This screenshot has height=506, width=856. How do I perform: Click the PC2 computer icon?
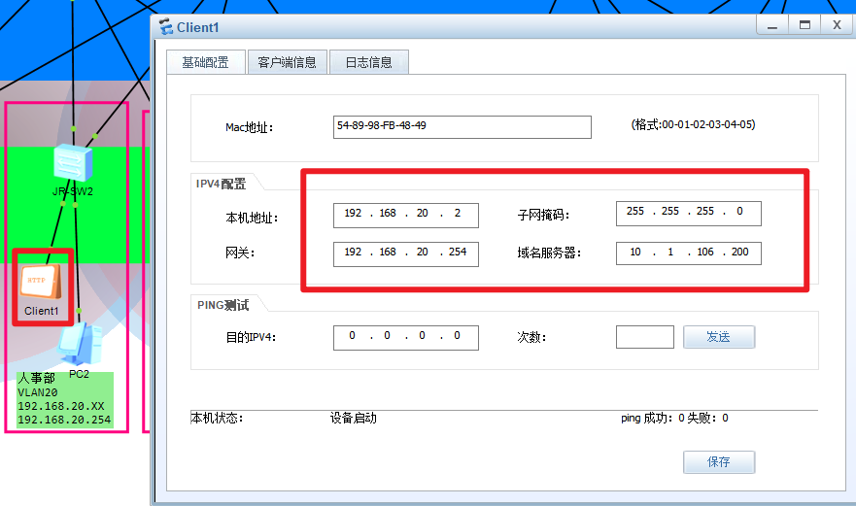tap(80, 343)
